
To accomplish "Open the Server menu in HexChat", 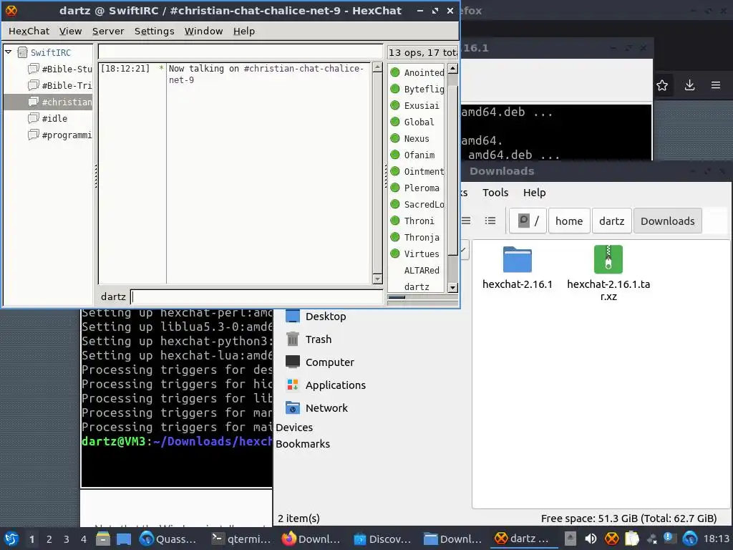I will (108, 31).
